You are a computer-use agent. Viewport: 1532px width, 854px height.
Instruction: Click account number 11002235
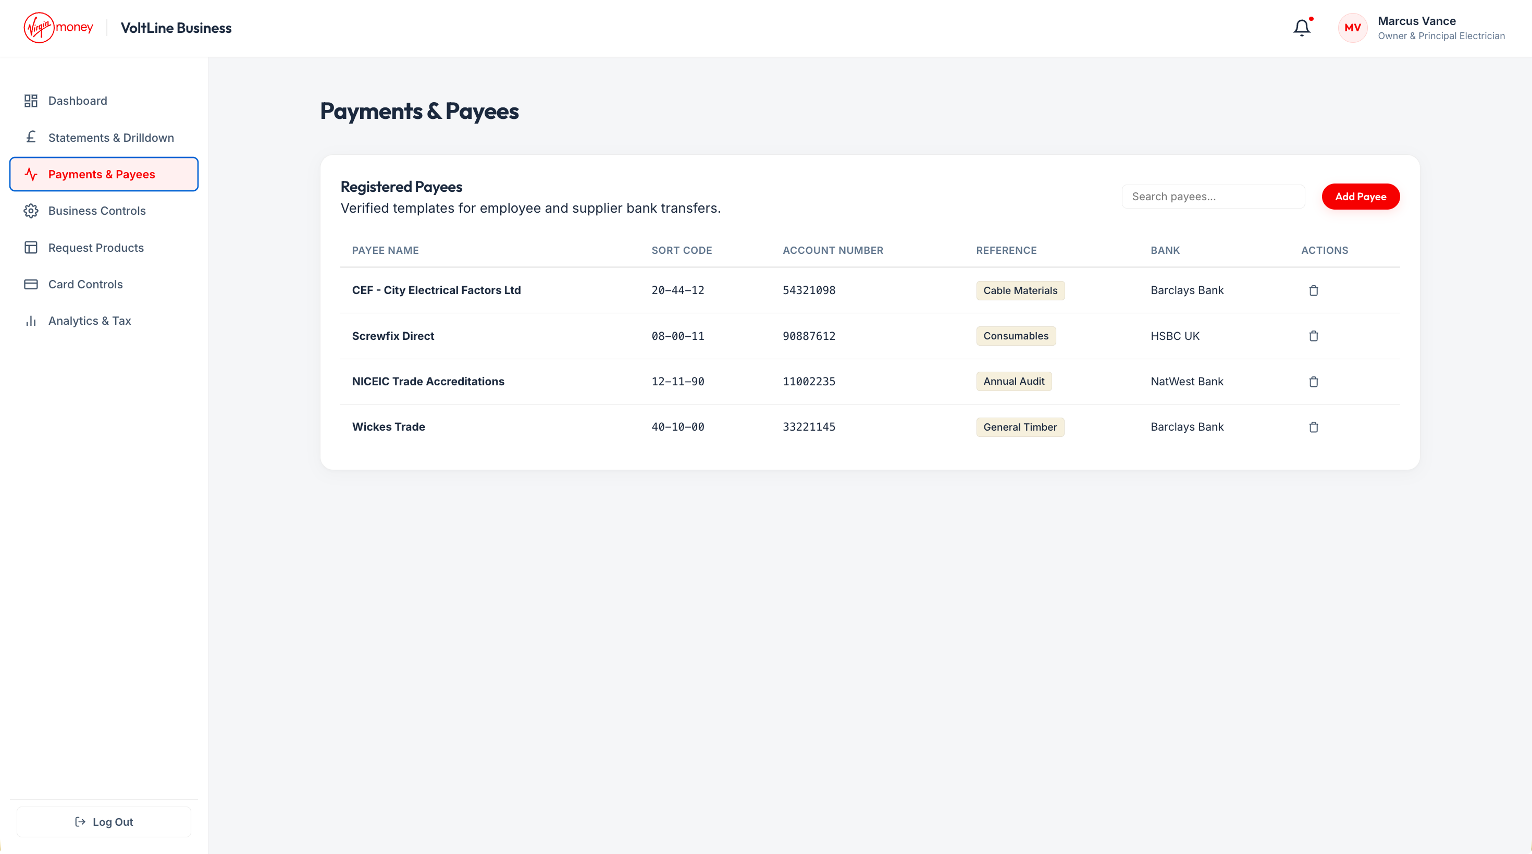pos(809,382)
